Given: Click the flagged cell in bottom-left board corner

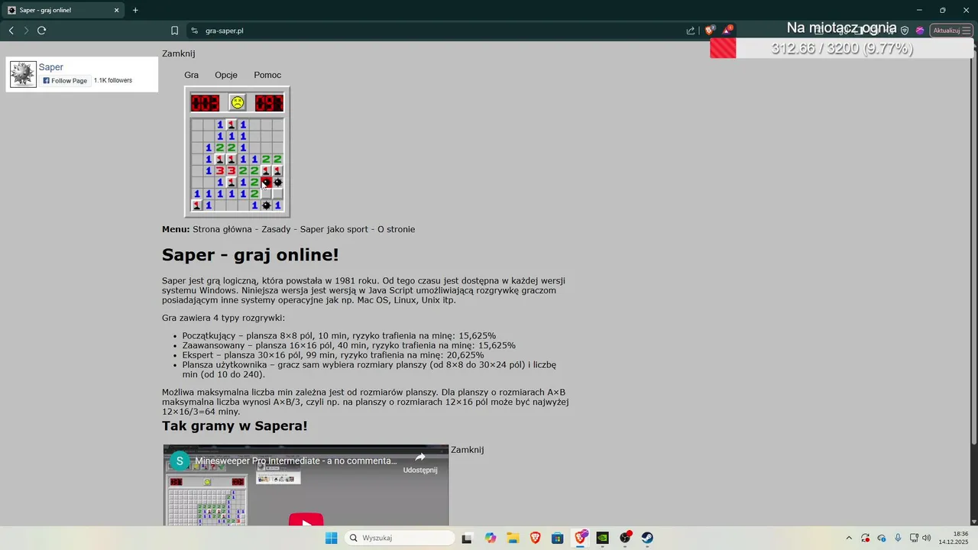Looking at the screenshot, I should (196, 205).
